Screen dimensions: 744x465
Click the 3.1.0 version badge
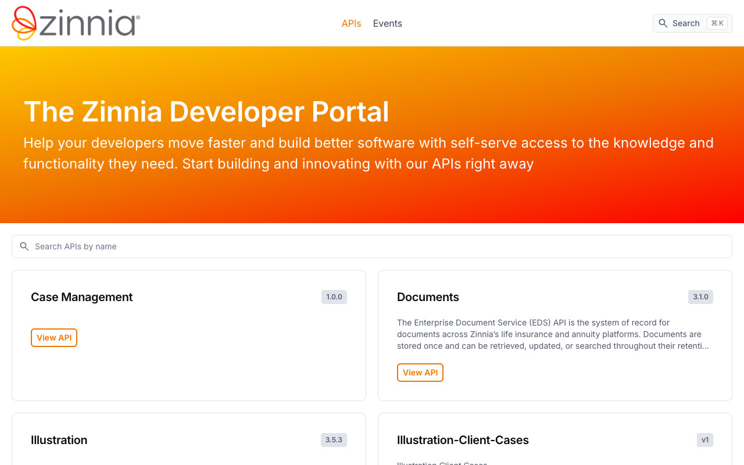click(x=700, y=297)
